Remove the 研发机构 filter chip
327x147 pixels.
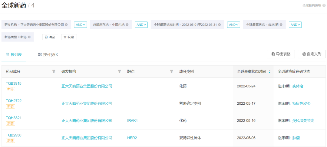coord(66,25)
